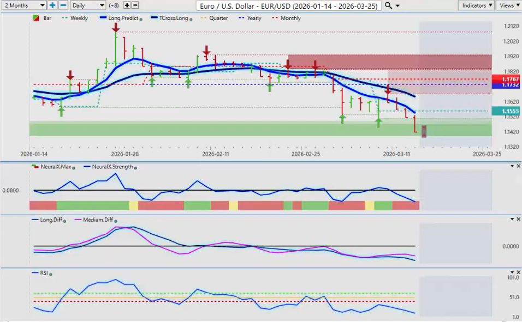Click the blue plus zoom-in button
Screen dimensions: 522x322
52,5
